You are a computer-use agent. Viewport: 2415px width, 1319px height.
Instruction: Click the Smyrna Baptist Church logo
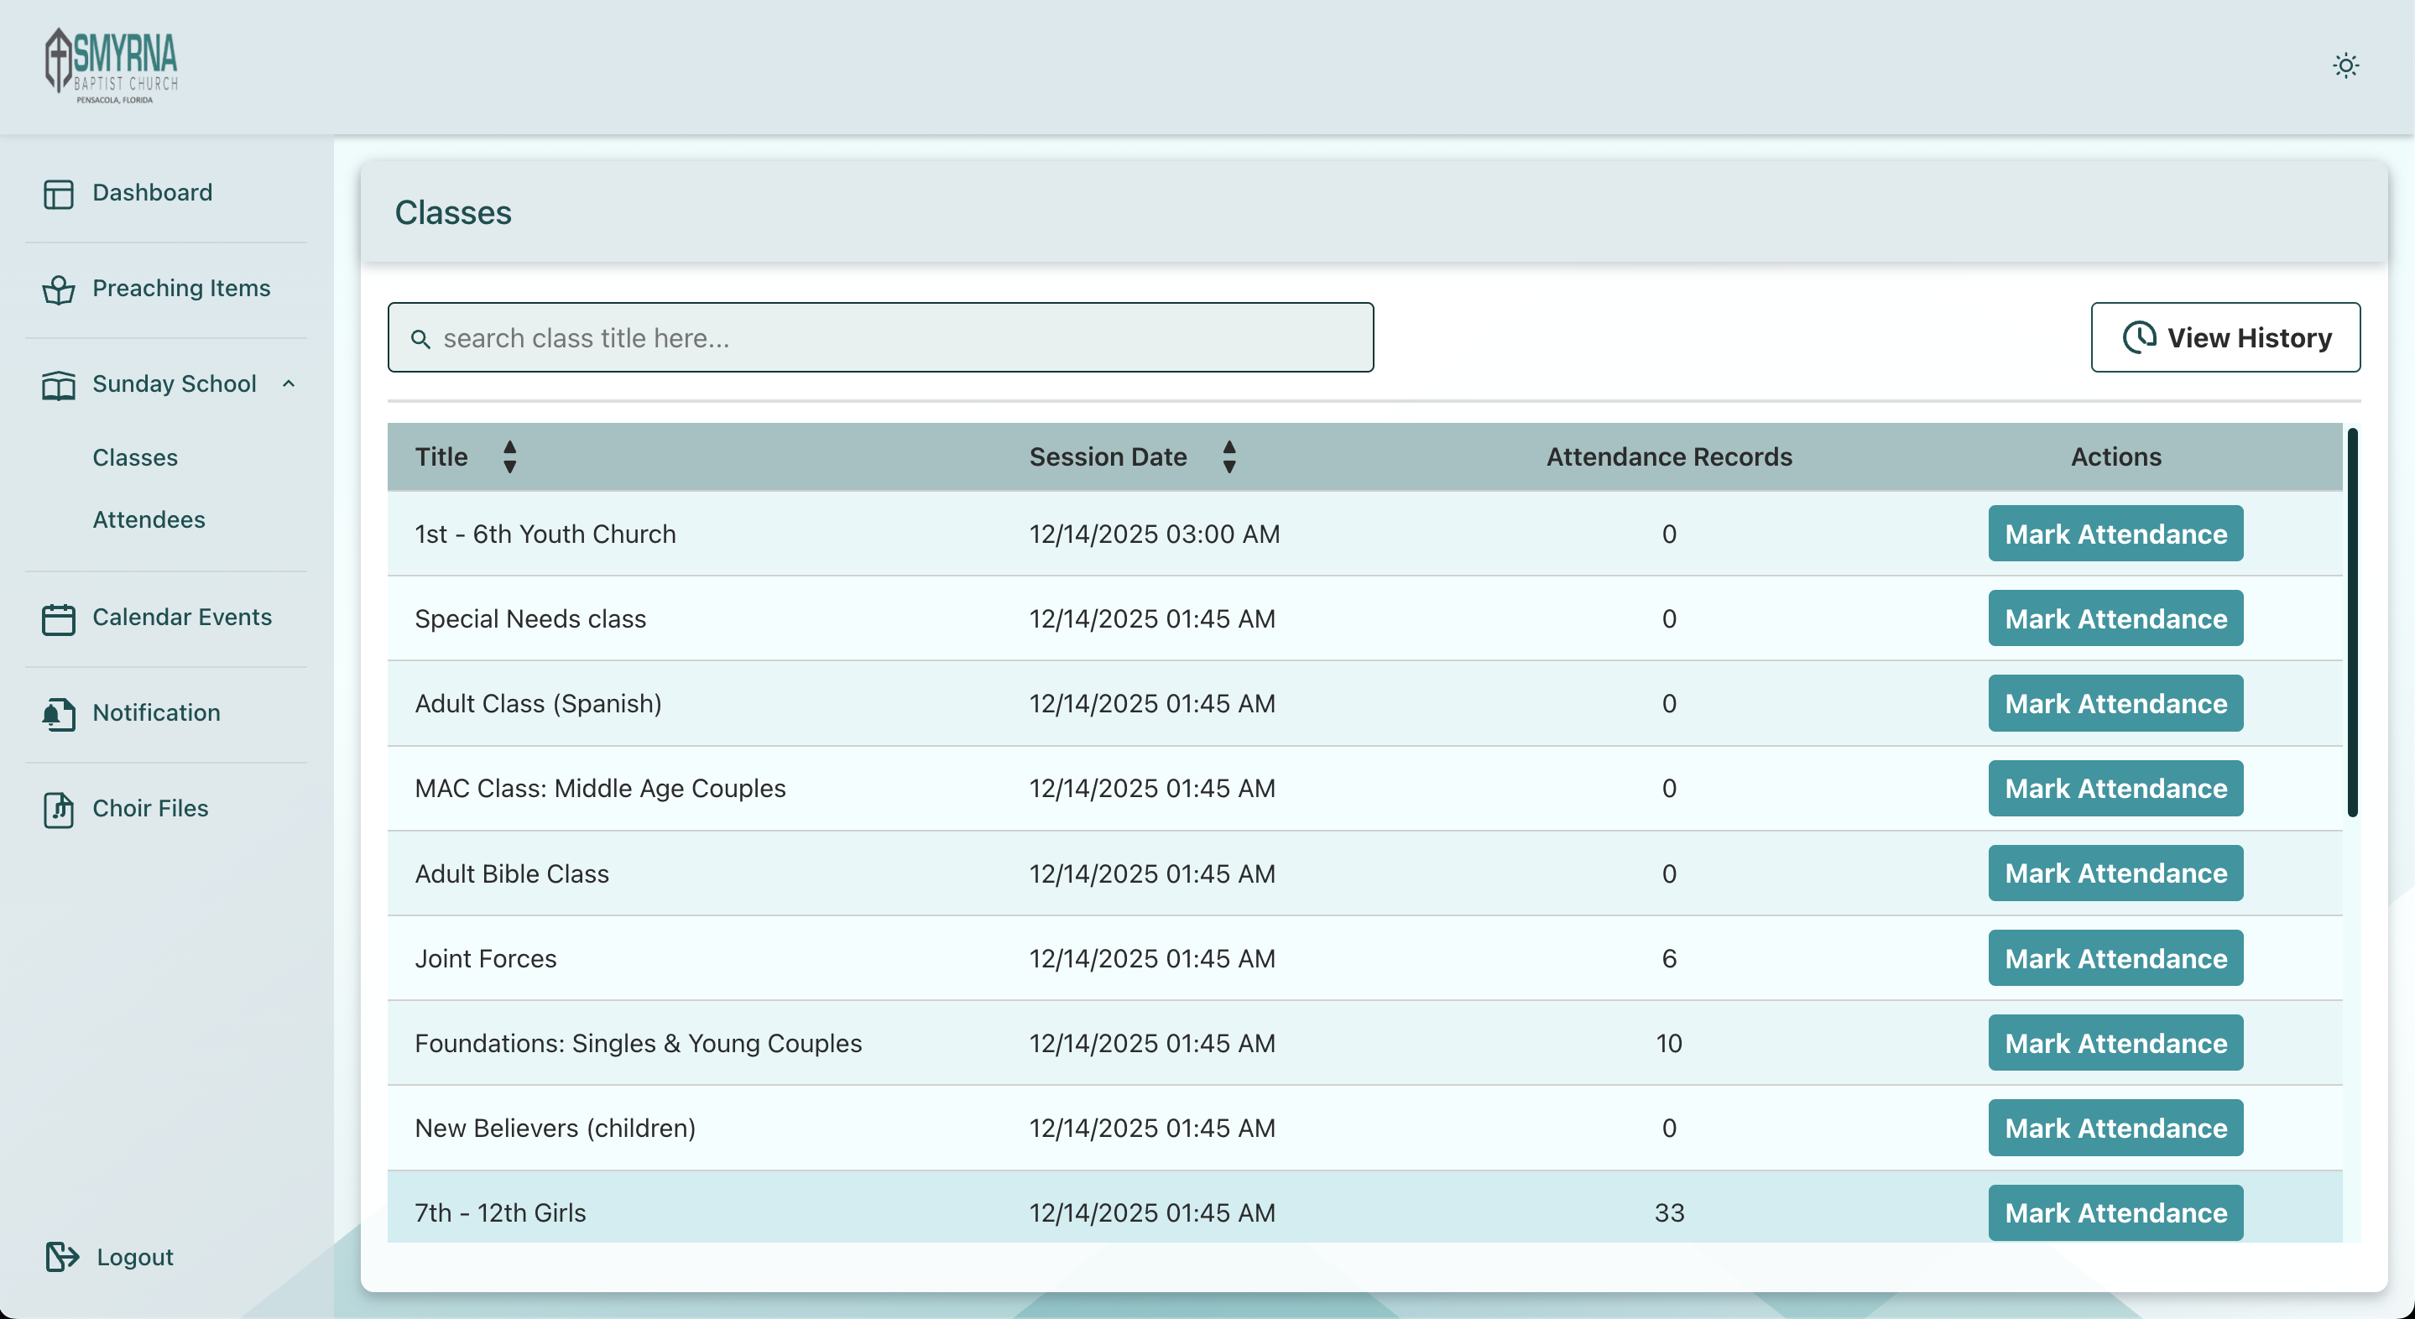click(x=112, y=65)
